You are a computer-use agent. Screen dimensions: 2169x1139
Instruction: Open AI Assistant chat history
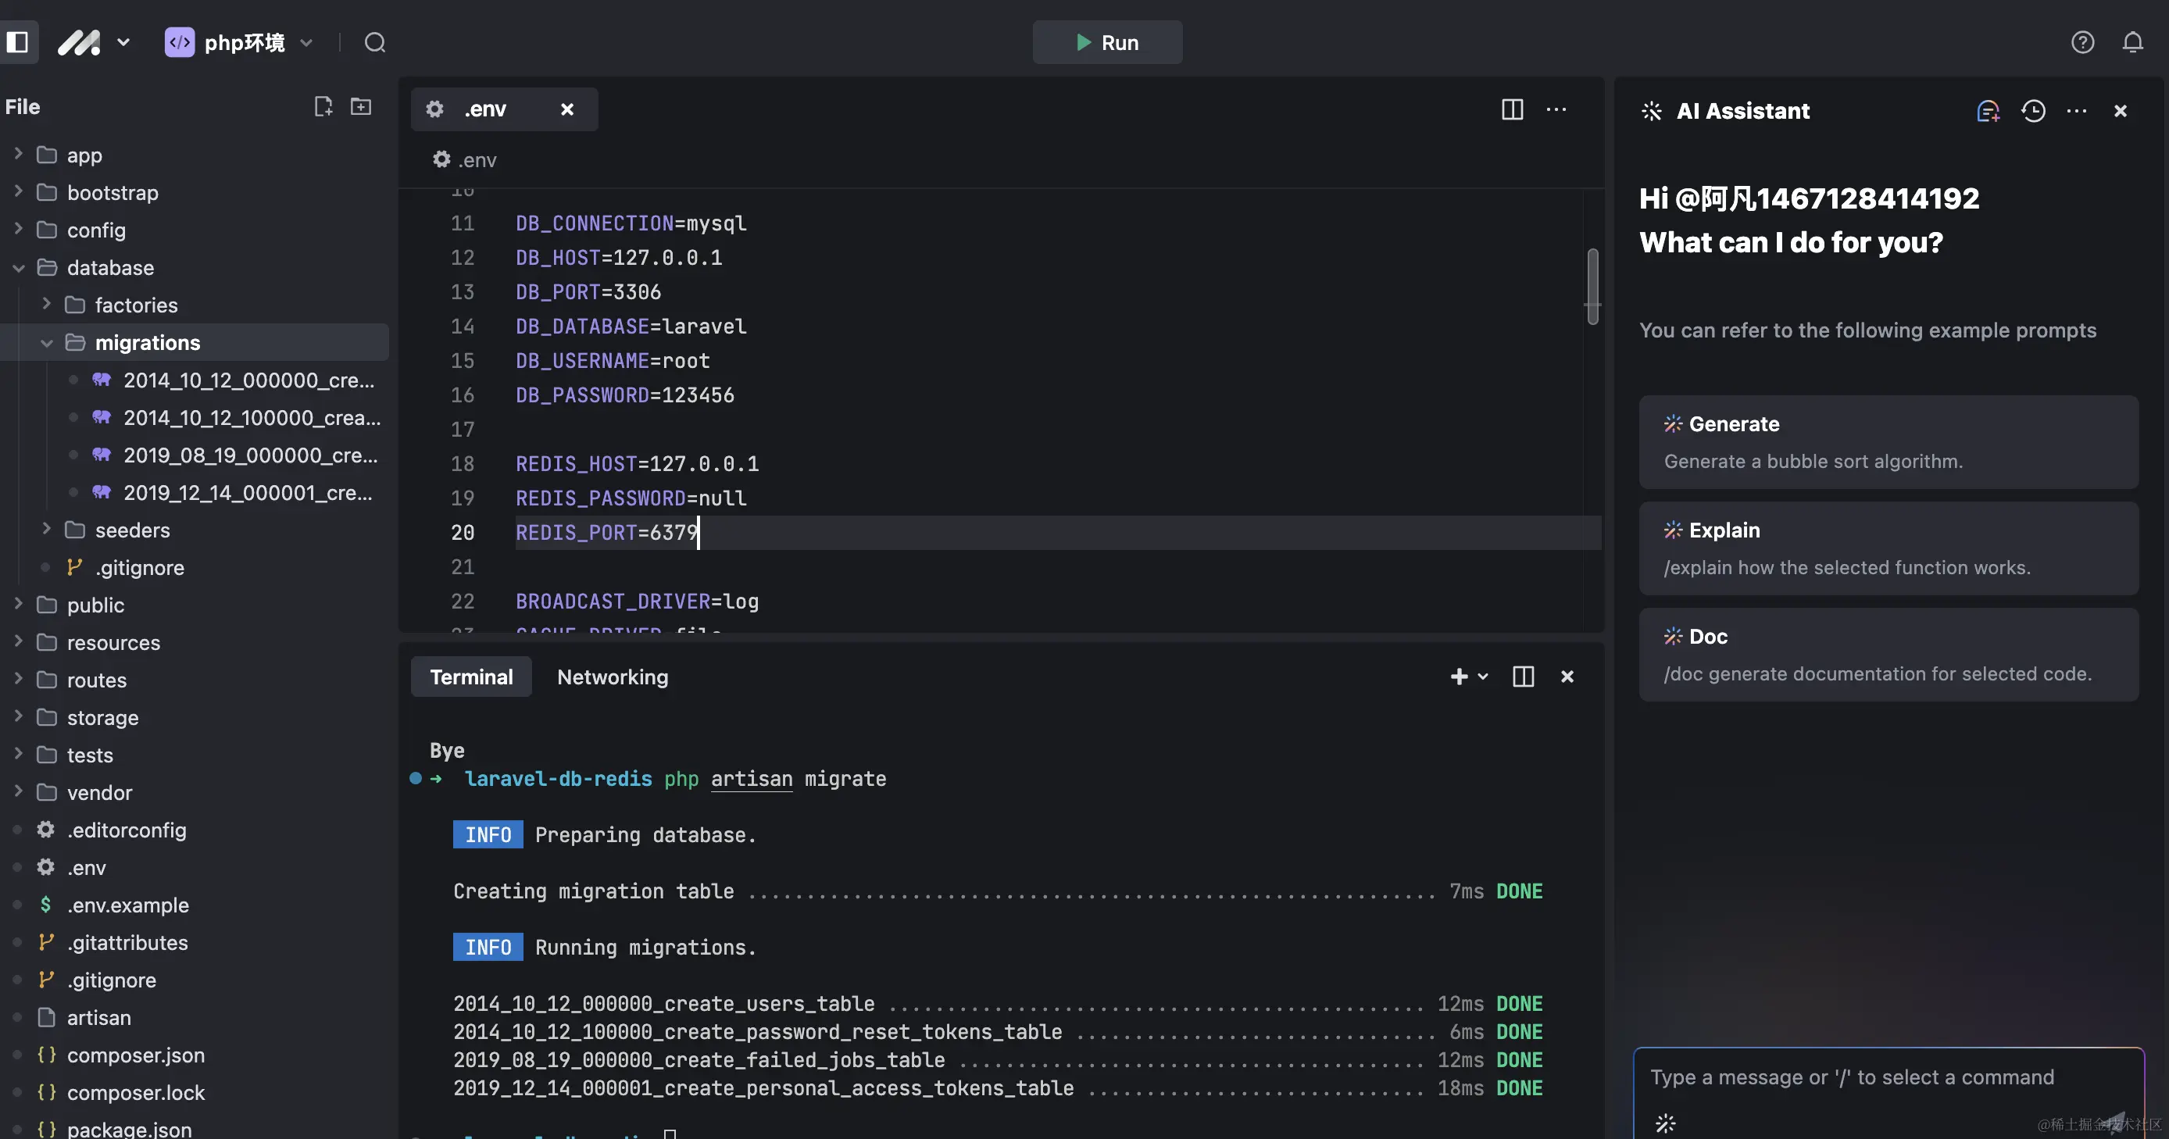click(2033, 110)
